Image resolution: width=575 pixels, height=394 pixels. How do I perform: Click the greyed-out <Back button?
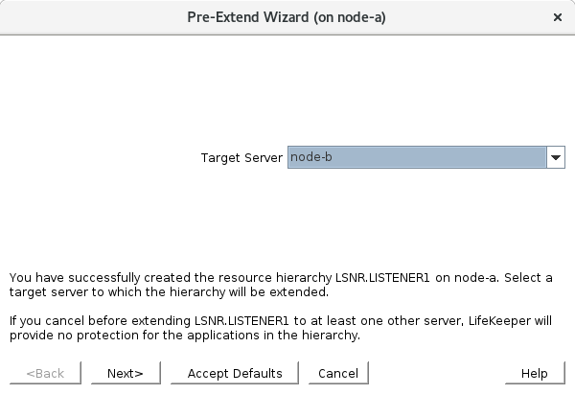45,373
